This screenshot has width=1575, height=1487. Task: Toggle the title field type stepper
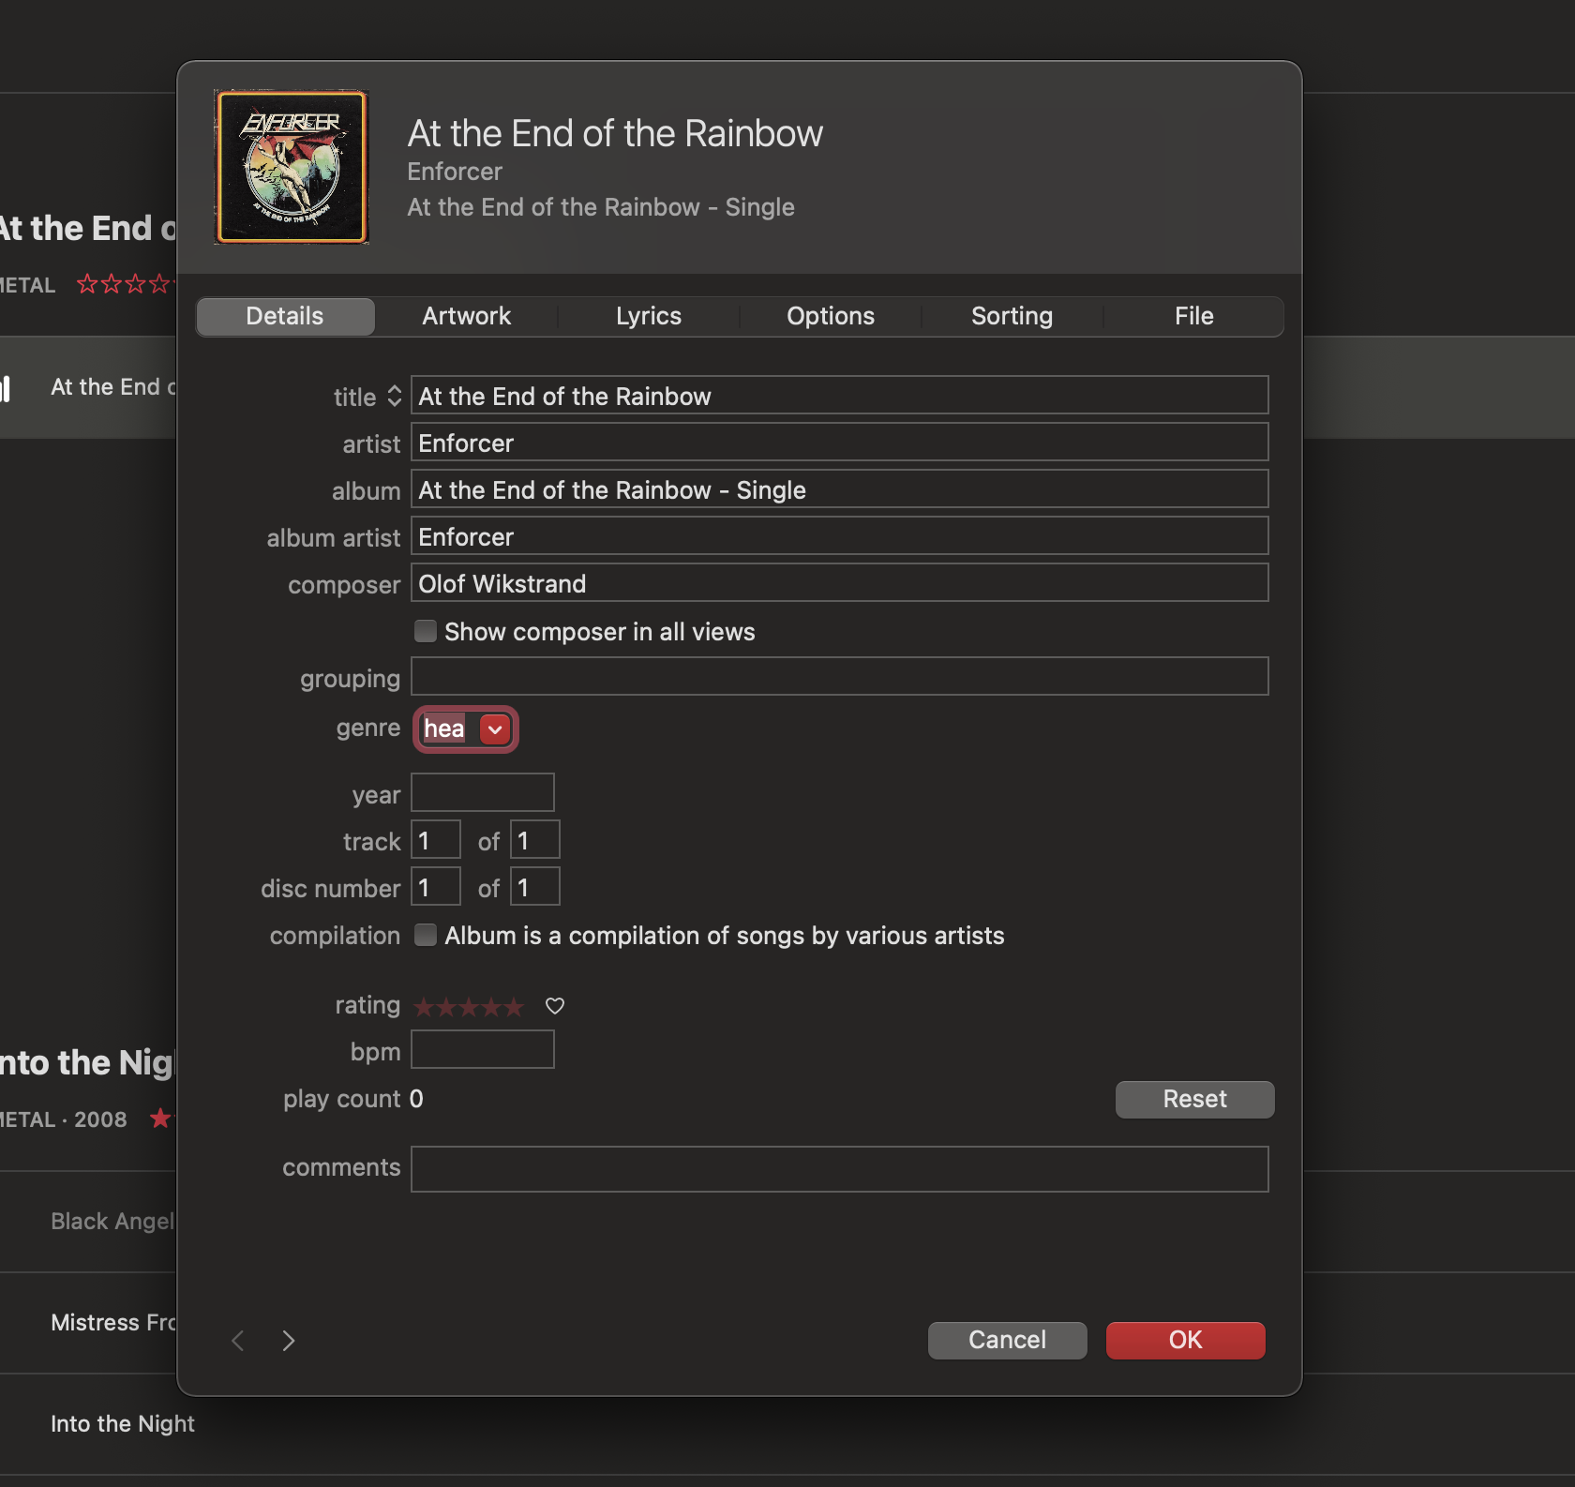(x=395, y=397)
